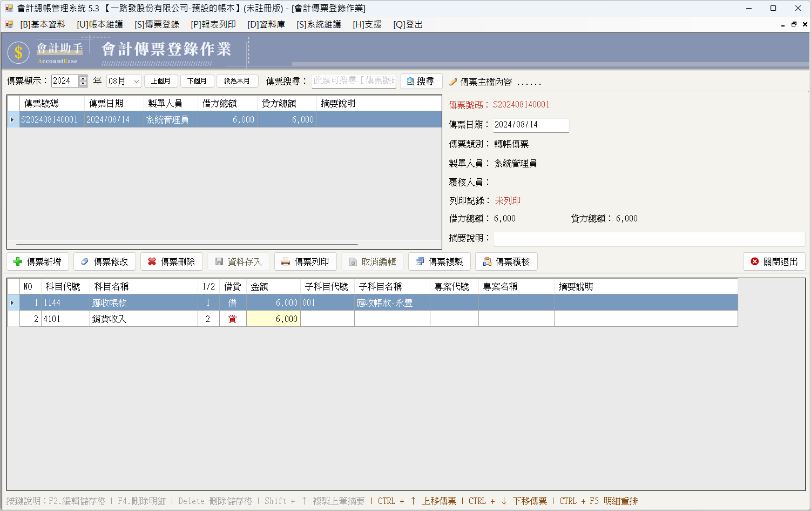Viewport: 811px width, 511px height.
Task: Decrease the year with the spinner down arrow
Action: pos(83,84)
